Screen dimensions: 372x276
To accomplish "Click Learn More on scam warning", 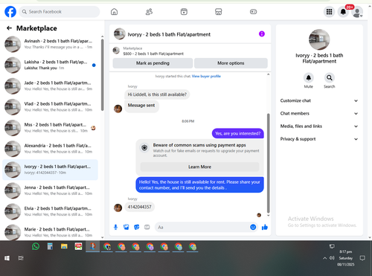I will [199, 167].
